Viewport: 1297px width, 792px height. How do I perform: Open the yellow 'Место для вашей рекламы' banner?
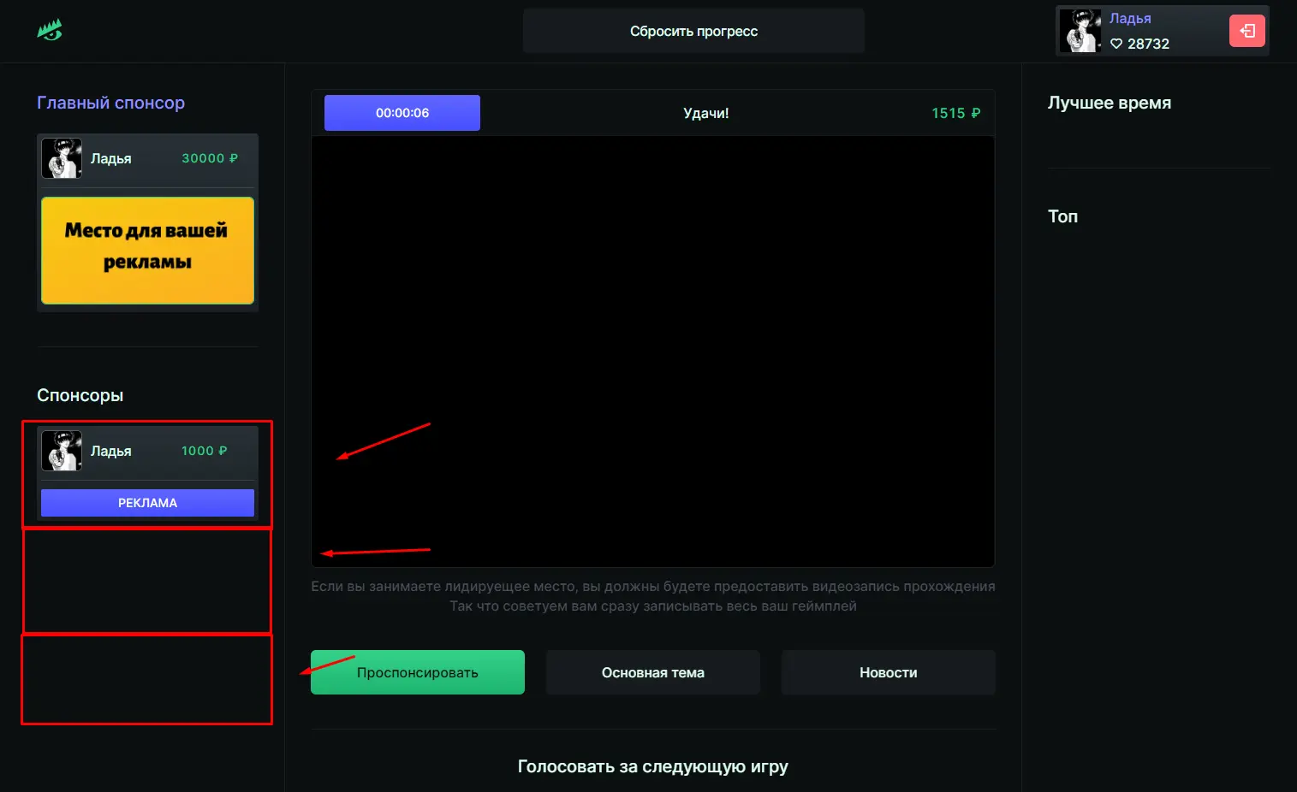point(147,250)
